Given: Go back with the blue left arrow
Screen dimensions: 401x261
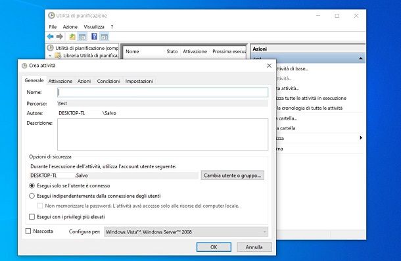Looking at the screenshot, I should click(51, 37).
